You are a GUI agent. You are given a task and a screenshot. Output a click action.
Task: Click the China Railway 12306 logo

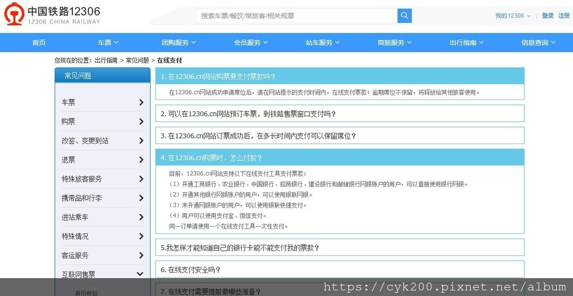(52, 14)
